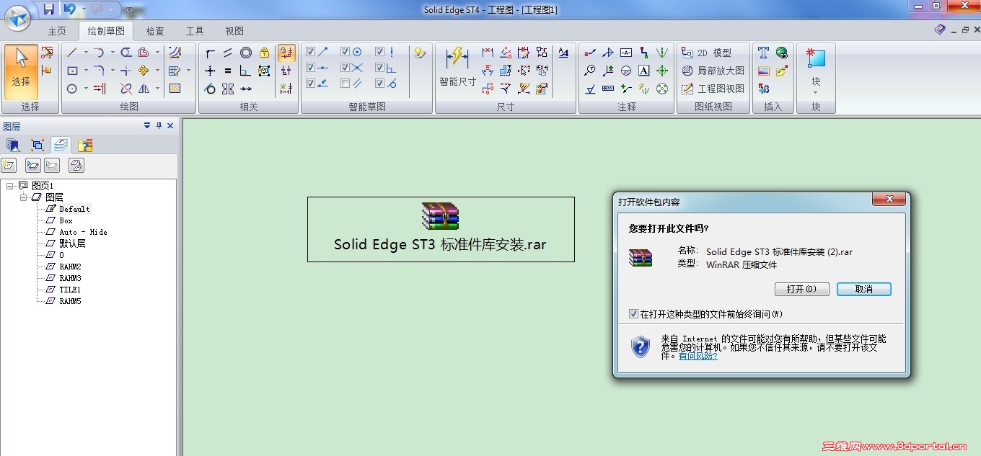Click the Solid Edge application button
Viewport: 981px width, 456px height.
(17, 17)
